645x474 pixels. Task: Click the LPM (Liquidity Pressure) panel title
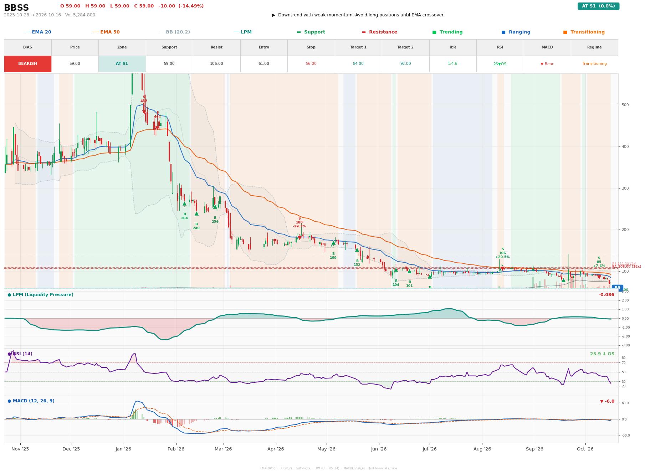click(40, 295)
